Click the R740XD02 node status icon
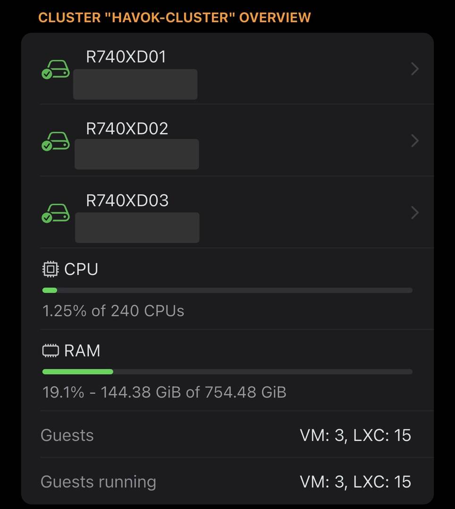Screen dimensions: 455x509 [56, 141]
